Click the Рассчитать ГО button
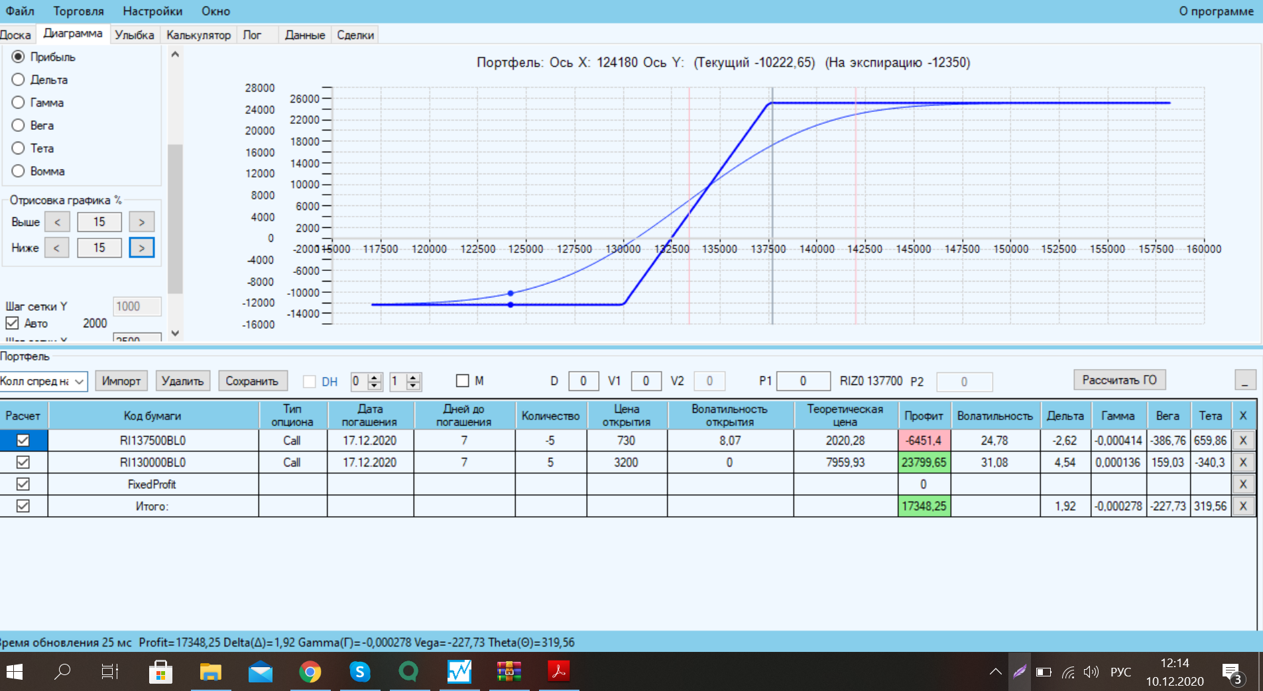 [1119, 380]
